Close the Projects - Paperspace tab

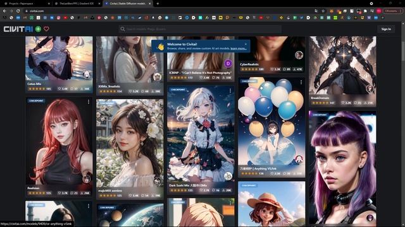[x=49, y=4]
